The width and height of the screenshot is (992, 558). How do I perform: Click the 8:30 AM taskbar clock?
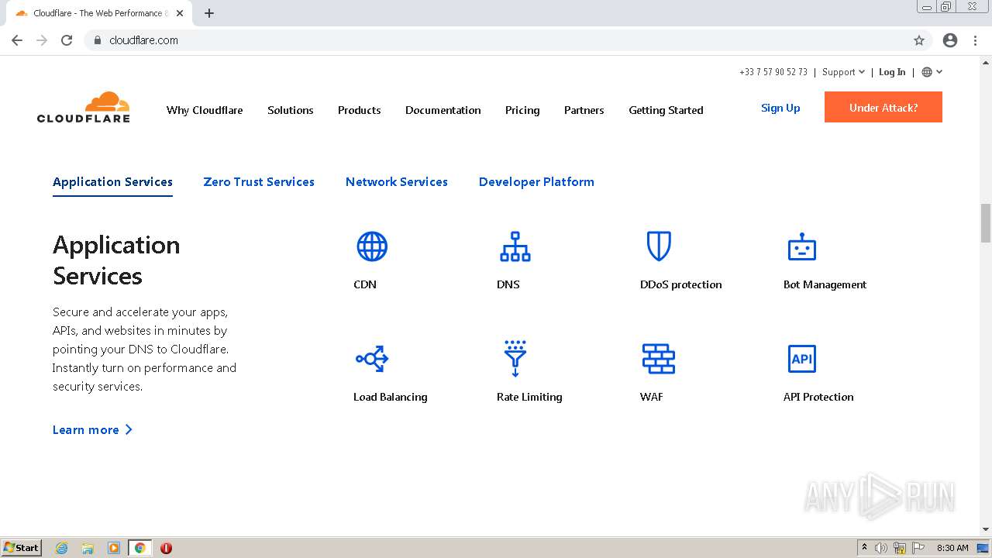click(x=952, y=548)
